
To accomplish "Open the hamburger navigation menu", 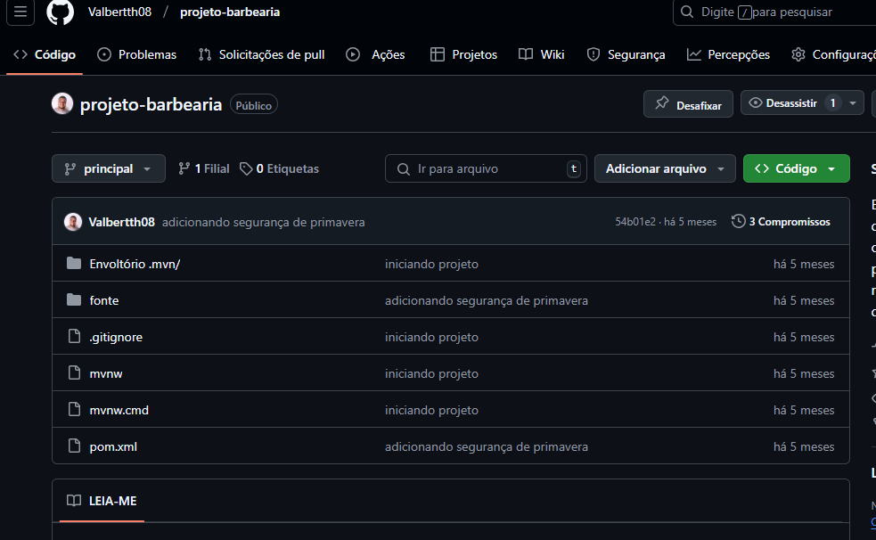I will [x=20, y=12].
